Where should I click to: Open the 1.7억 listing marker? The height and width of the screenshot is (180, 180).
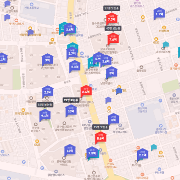coord(159,13)
